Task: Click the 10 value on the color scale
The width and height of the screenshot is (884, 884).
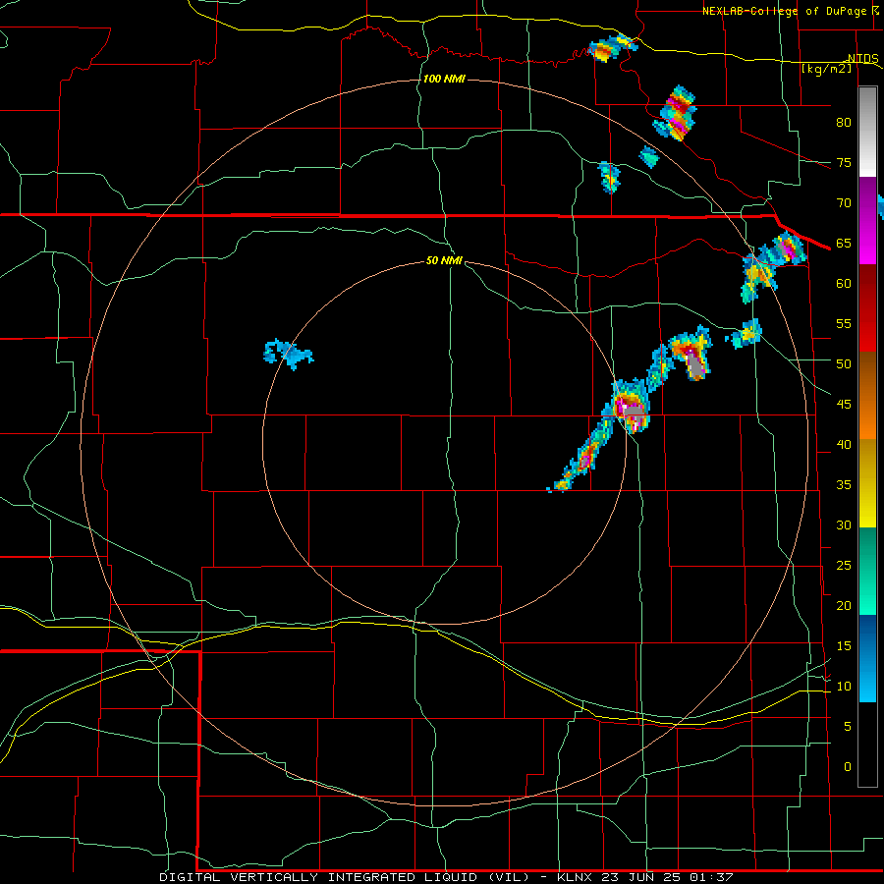Action: pyautogui.click(x=844, y=687)
